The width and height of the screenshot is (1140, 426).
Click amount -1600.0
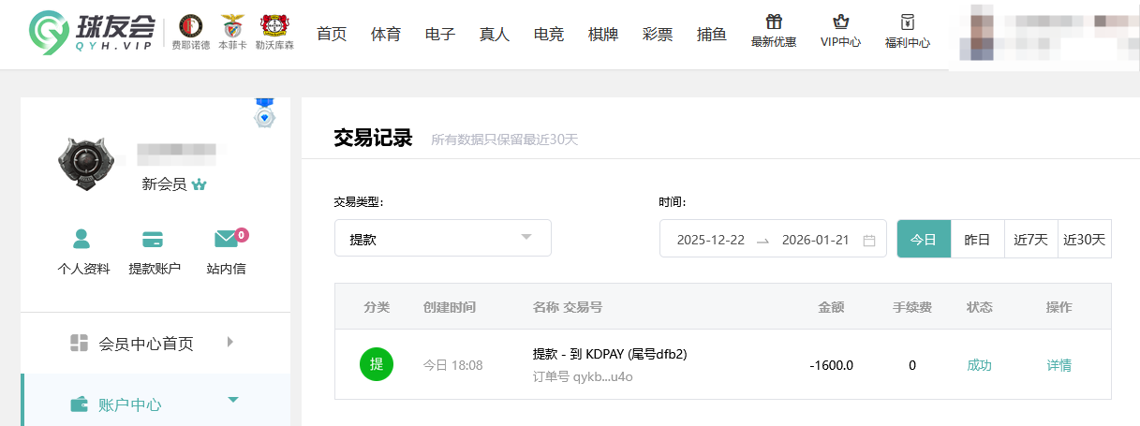tap(831, 365)
